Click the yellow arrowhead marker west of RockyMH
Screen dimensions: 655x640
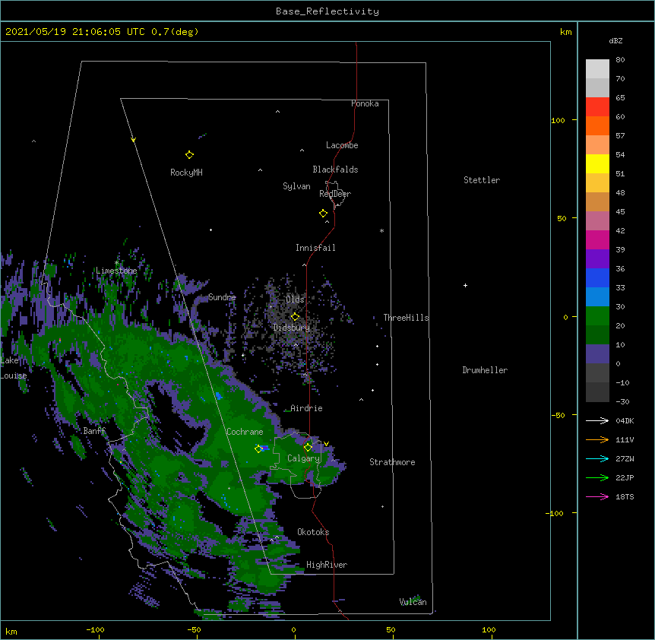click(x=133, y=140)
